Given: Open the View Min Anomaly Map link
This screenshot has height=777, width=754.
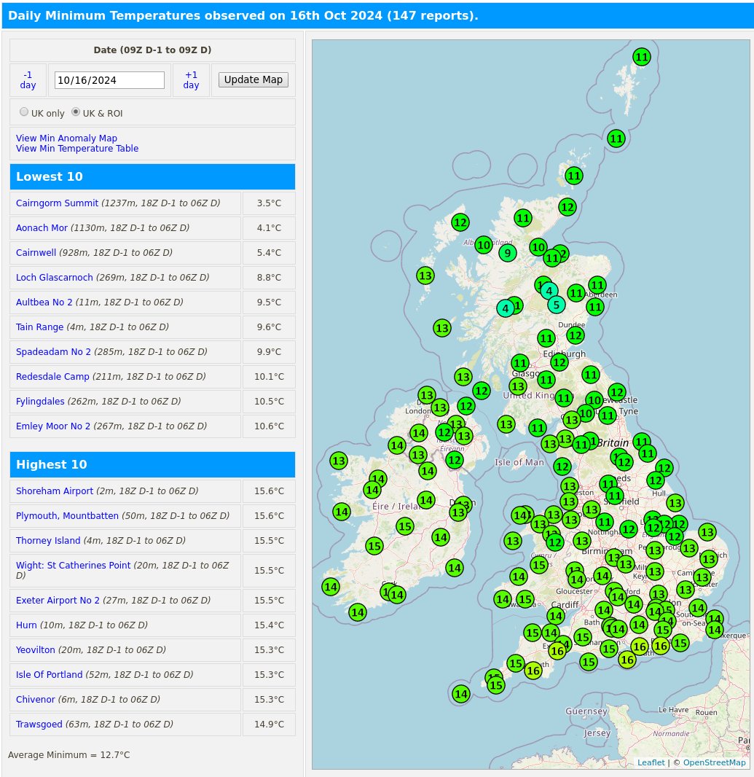Looking at the screenshot, I should coord(66,138).
